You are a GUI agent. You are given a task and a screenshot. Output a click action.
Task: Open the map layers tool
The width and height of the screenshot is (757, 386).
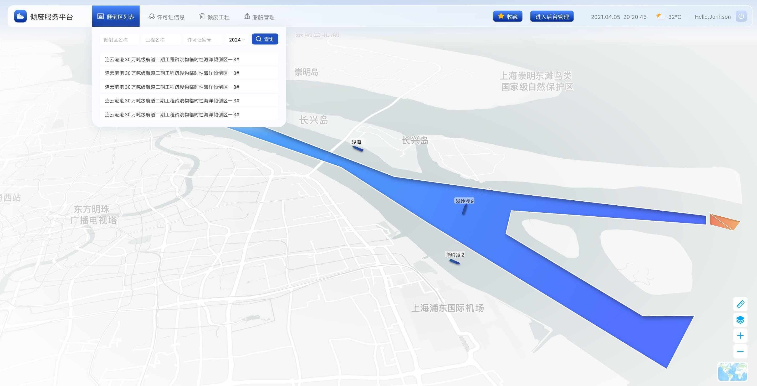coord(740,320)
